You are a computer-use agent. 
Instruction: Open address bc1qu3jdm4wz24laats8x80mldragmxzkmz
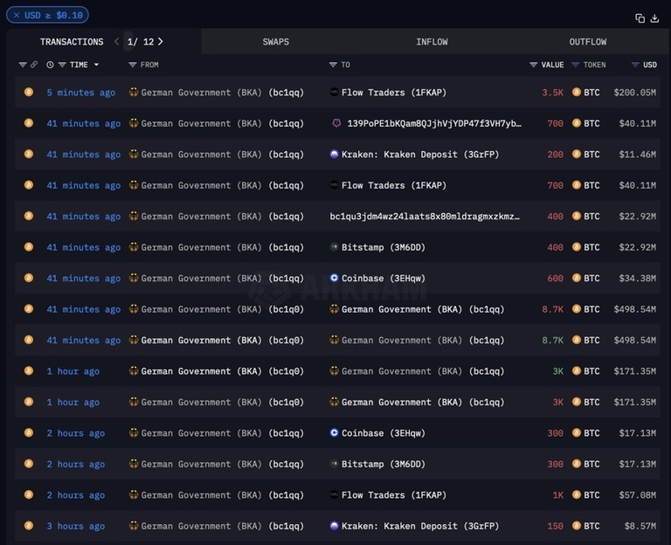[x=425, y=217]
